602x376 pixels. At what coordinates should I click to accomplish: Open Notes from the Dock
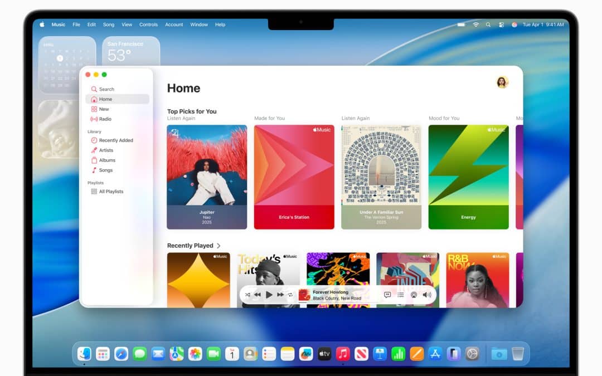pos(287,353)
